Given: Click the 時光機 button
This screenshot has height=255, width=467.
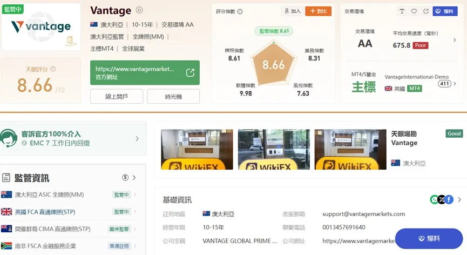Looking at the screenshot, I should [173, 96].
